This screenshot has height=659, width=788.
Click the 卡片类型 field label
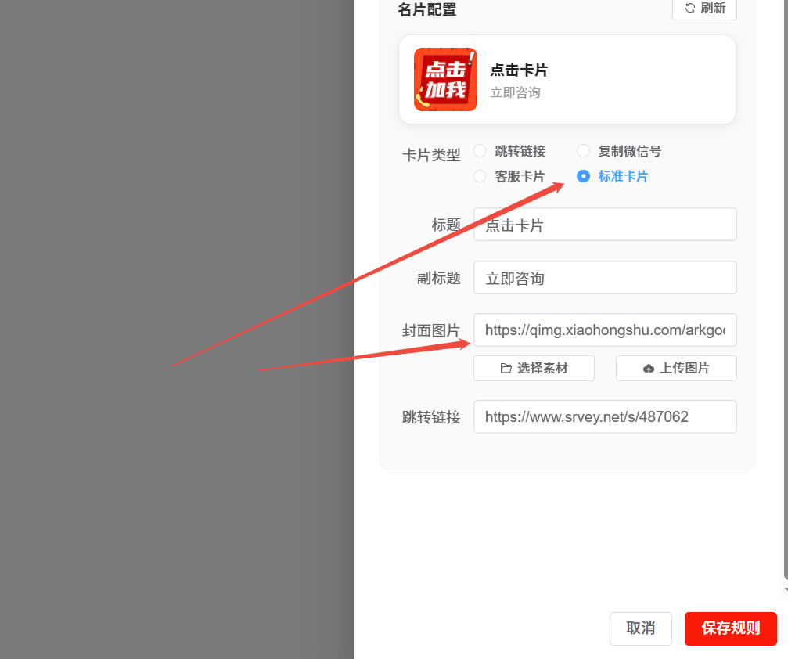pyautogui.click(x=431, y=155)
